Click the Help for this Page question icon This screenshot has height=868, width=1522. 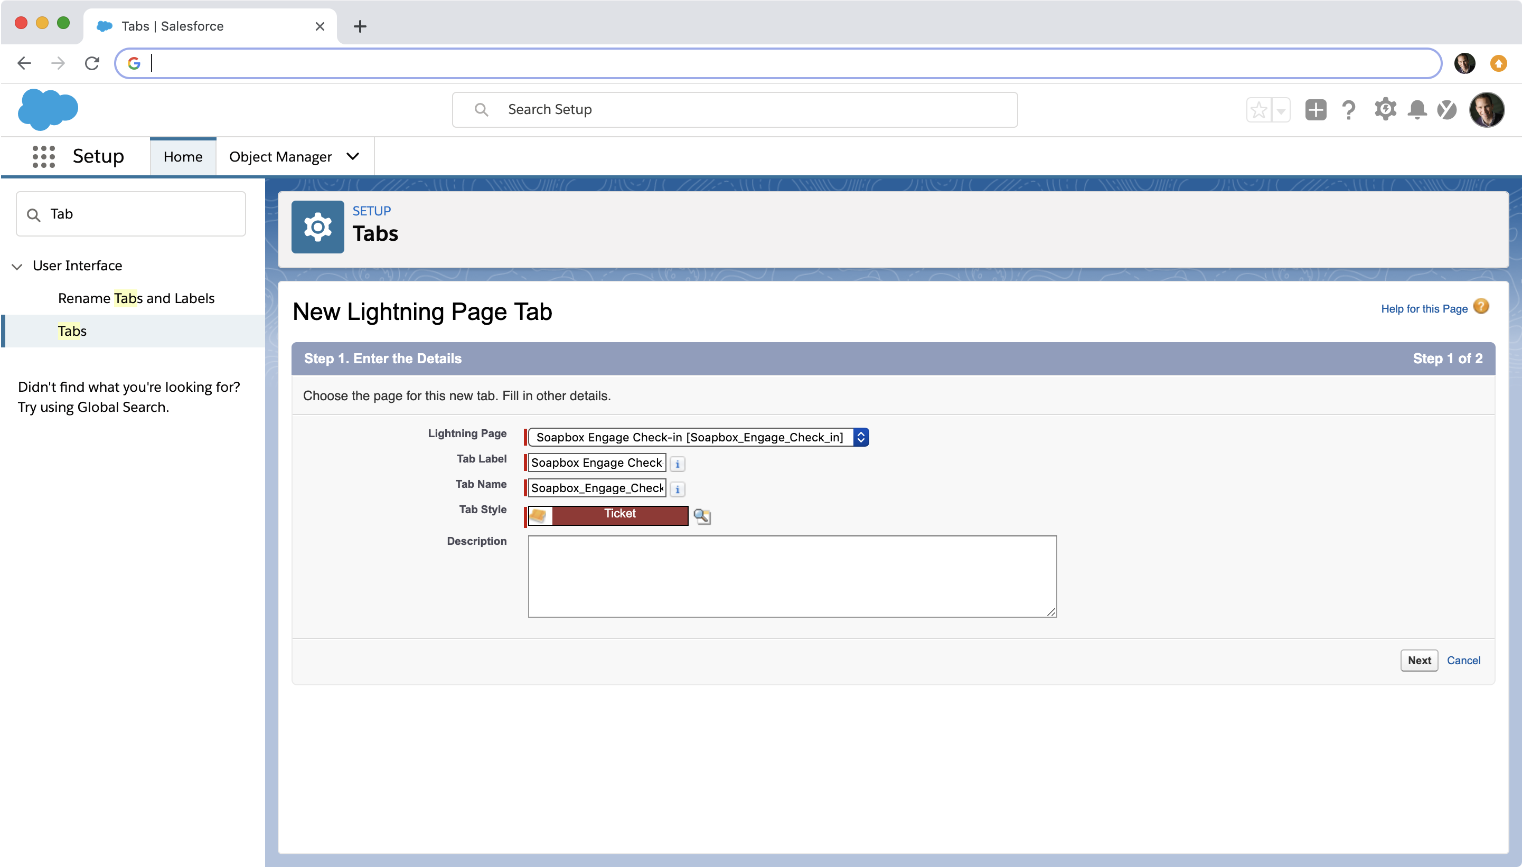coord(1481,306)
